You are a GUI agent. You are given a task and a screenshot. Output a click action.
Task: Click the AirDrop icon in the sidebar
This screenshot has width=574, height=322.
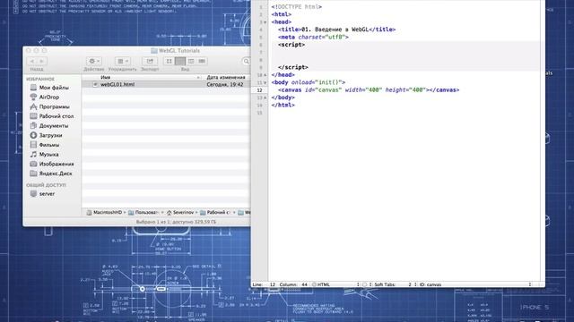(33, 97)
